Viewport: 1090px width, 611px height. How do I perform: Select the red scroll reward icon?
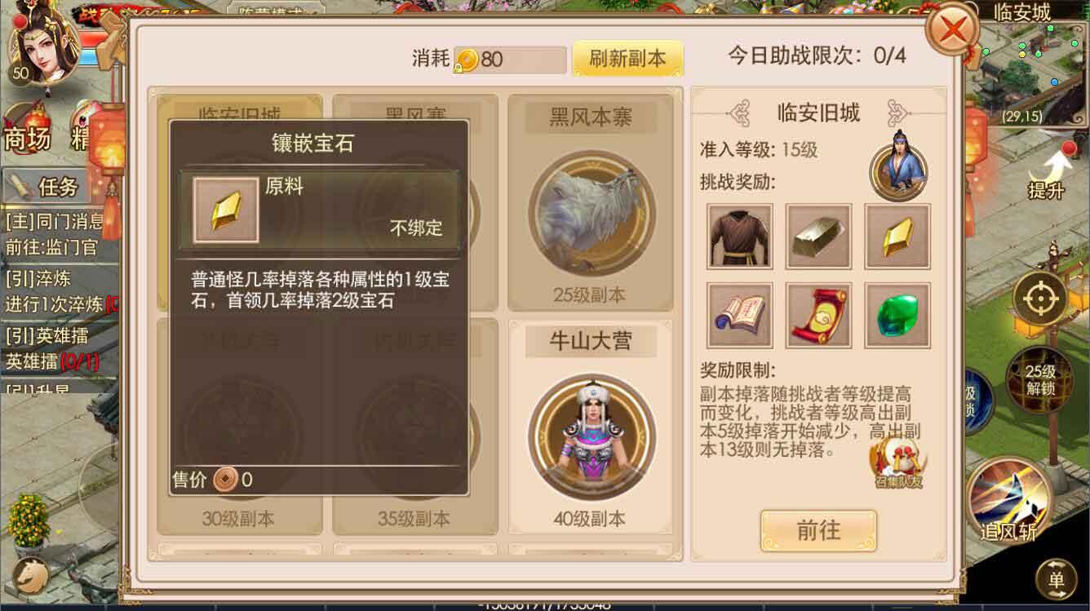pos(818,316)
